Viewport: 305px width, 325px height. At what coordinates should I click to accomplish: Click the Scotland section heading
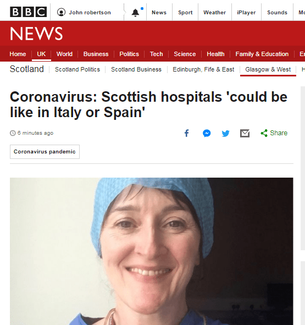coord(27,69)
